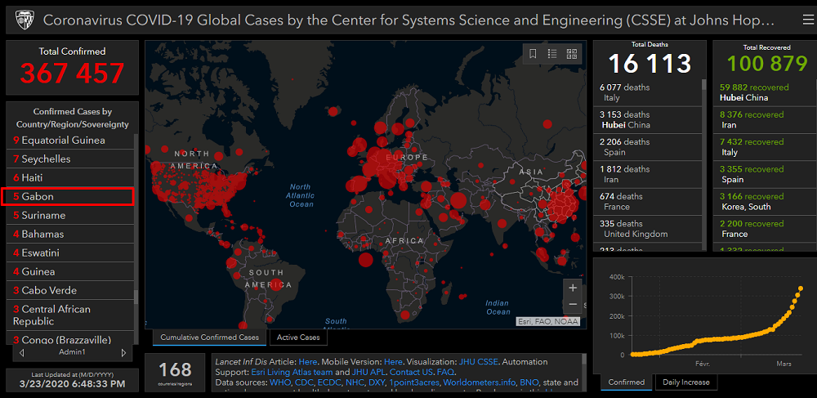Switch to the Active Cases tab

298,337
